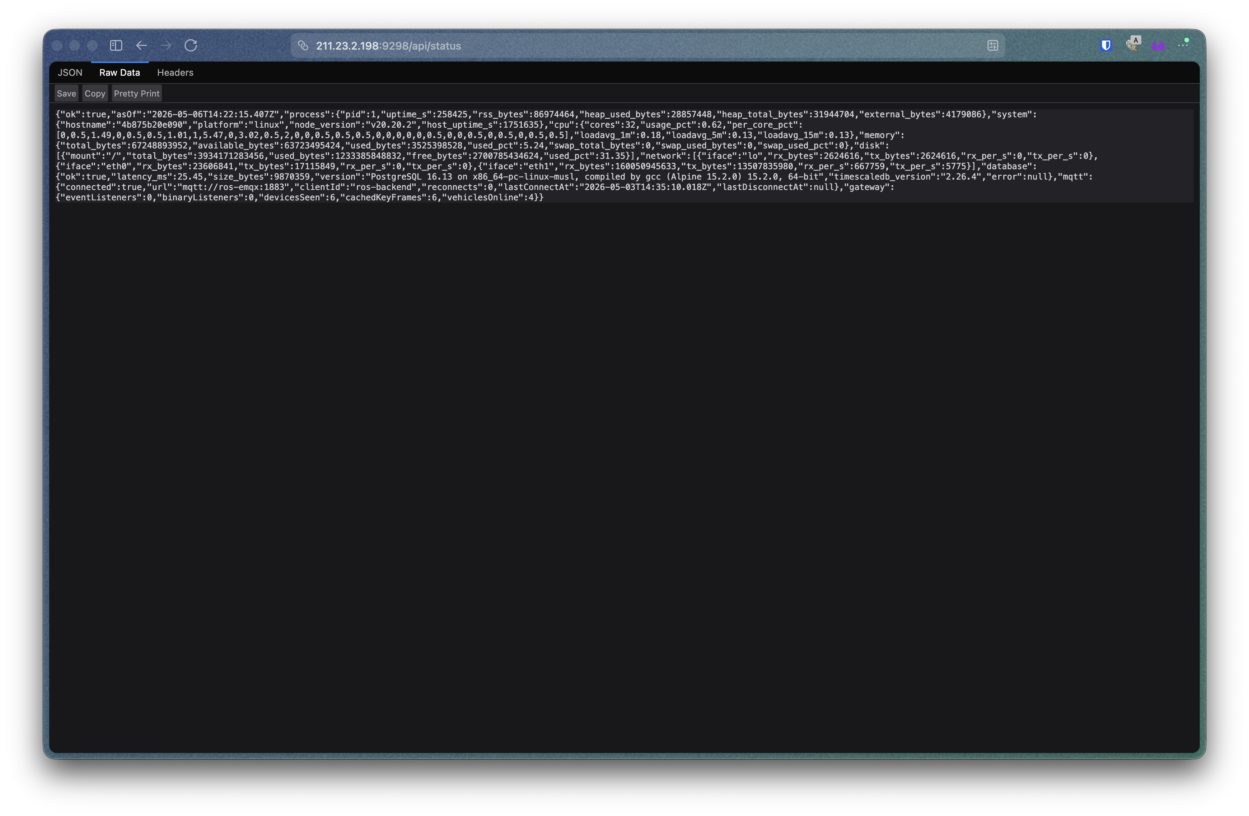Reload the api/status page
This screenshot has width=1249, height=816.
click(x=191, y=46)
